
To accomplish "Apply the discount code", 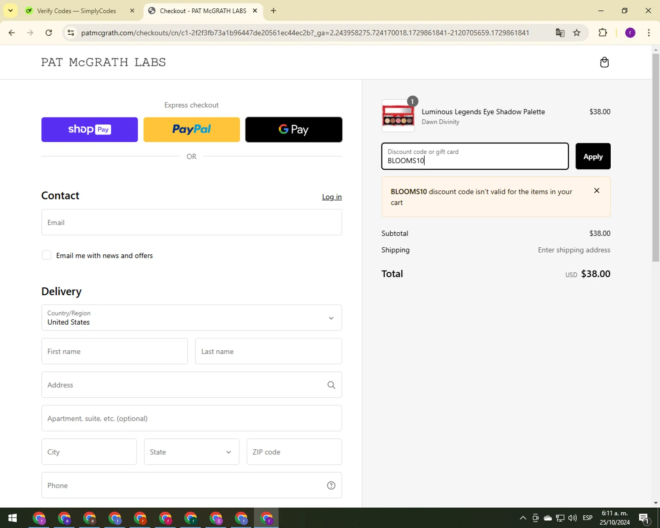I will point(593,156).
